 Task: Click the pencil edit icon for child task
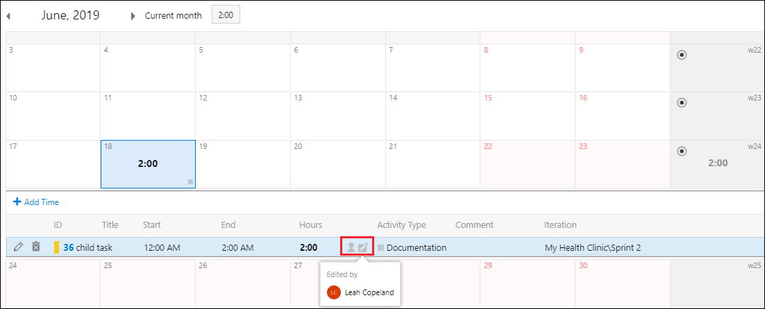18,247
